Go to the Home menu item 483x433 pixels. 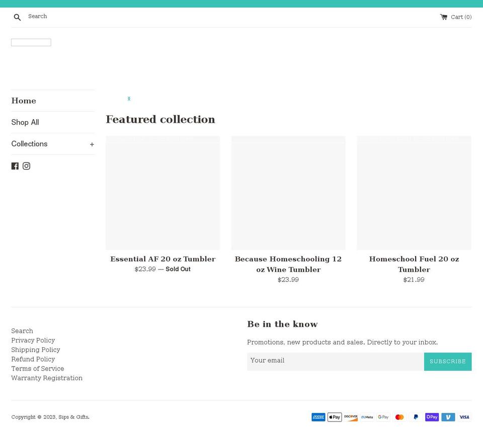[24, 101]
